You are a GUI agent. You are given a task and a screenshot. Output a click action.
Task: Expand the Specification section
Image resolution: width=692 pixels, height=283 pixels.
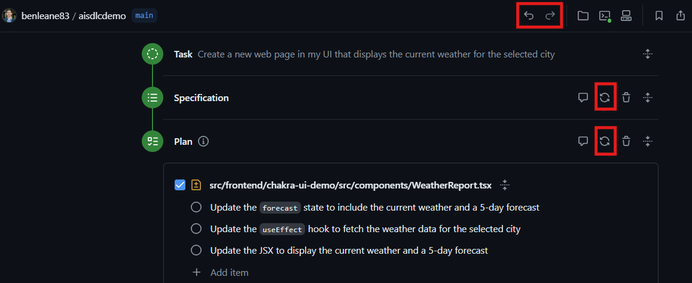click(647, 98)
